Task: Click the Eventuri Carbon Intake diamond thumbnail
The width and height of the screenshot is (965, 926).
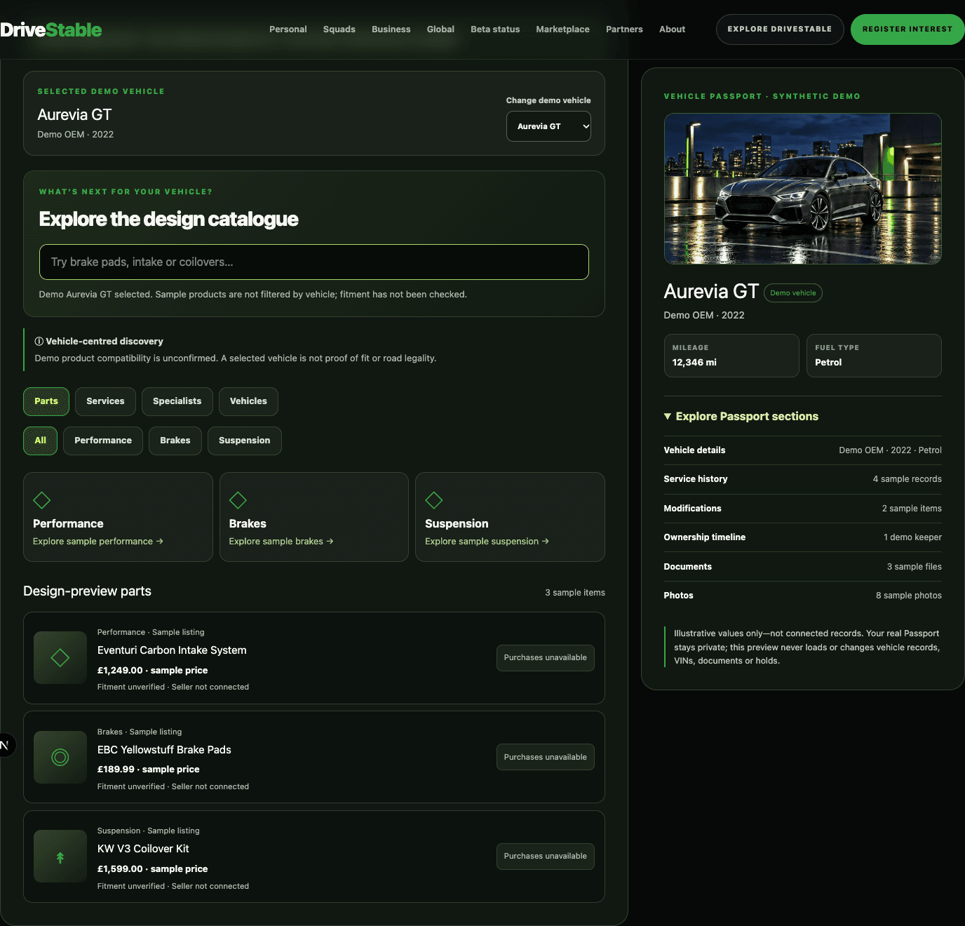Action: click(x=60, y=657)
